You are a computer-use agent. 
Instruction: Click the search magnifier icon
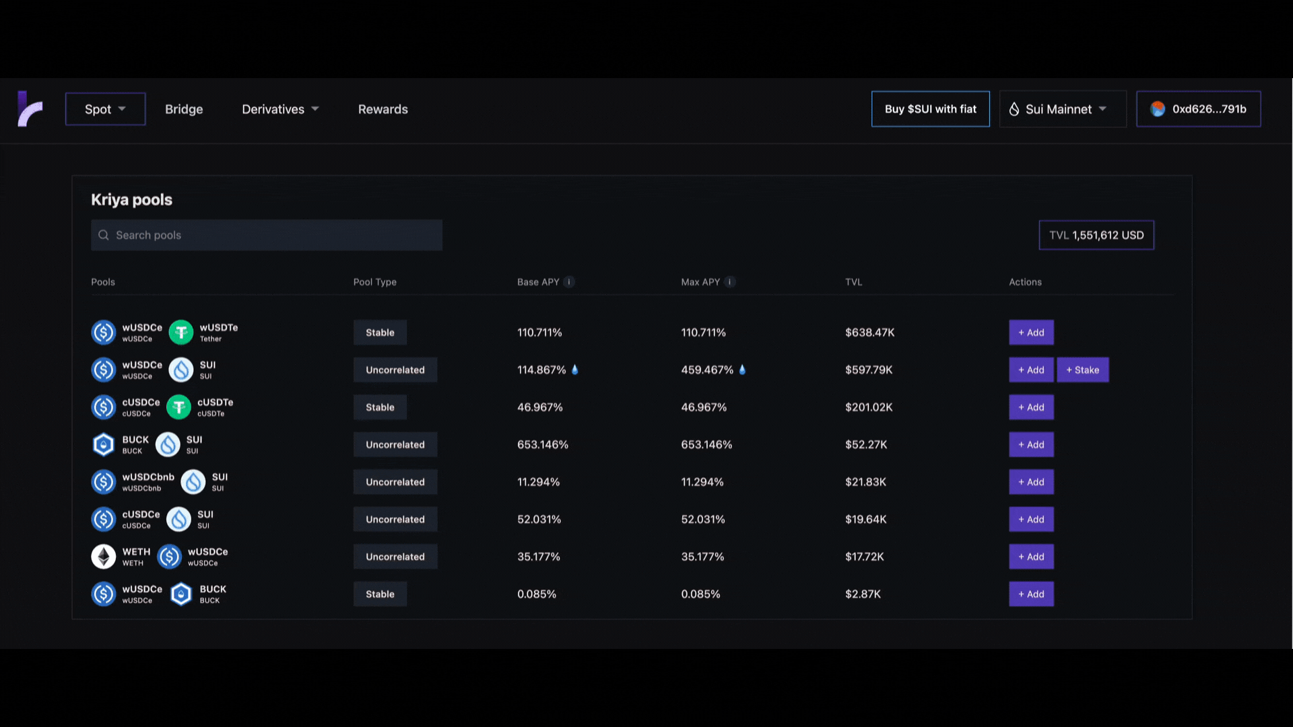point(104,235)
